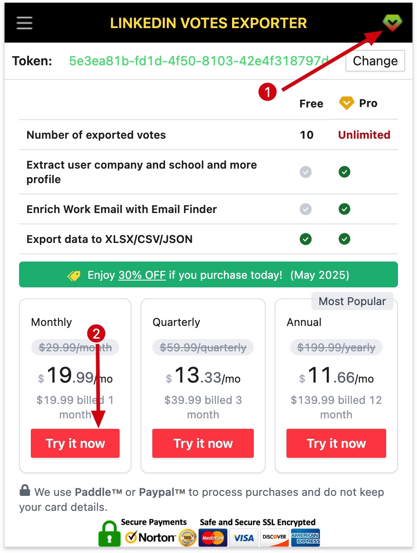The image size is (417, 553).
Task: Click the Norton secured badge
Action: pos(150,538)
